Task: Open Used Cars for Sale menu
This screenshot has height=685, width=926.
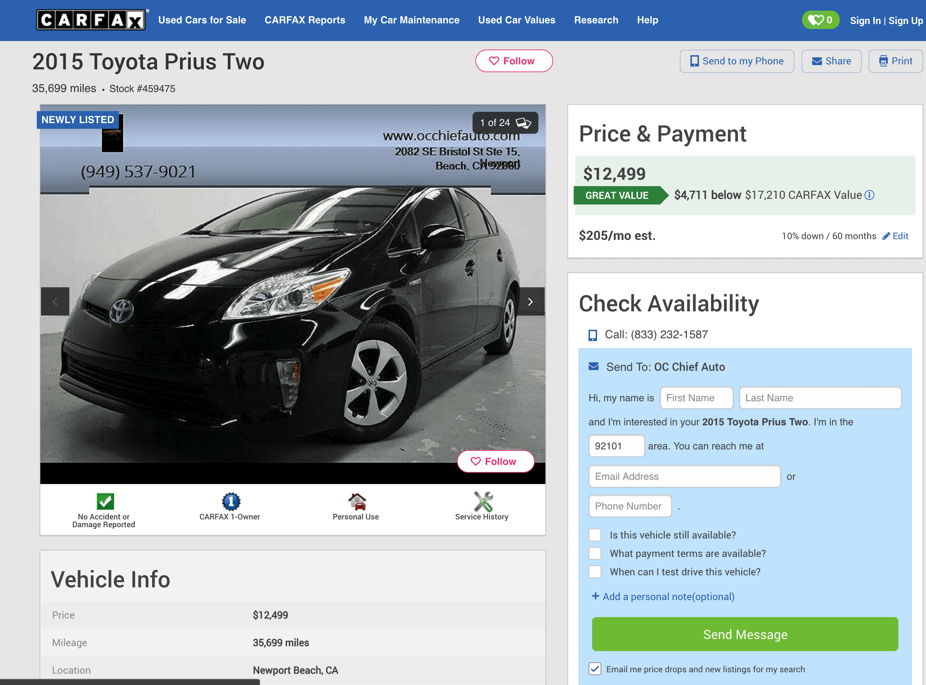Action: (x=202, y=20)
